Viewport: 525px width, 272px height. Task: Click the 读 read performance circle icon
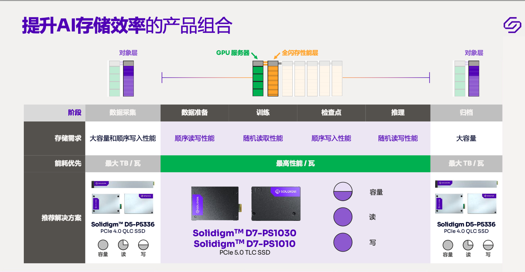click(x=343, y=216)
